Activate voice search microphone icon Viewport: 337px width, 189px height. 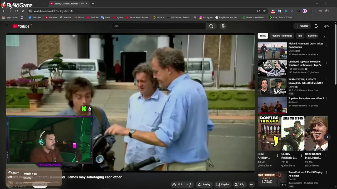coord(223,26)
